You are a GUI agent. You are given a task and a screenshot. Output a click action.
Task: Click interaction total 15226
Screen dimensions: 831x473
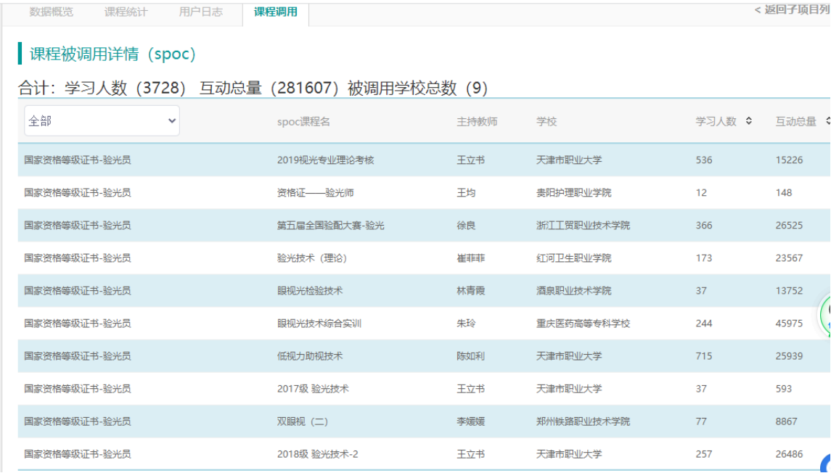789,160
